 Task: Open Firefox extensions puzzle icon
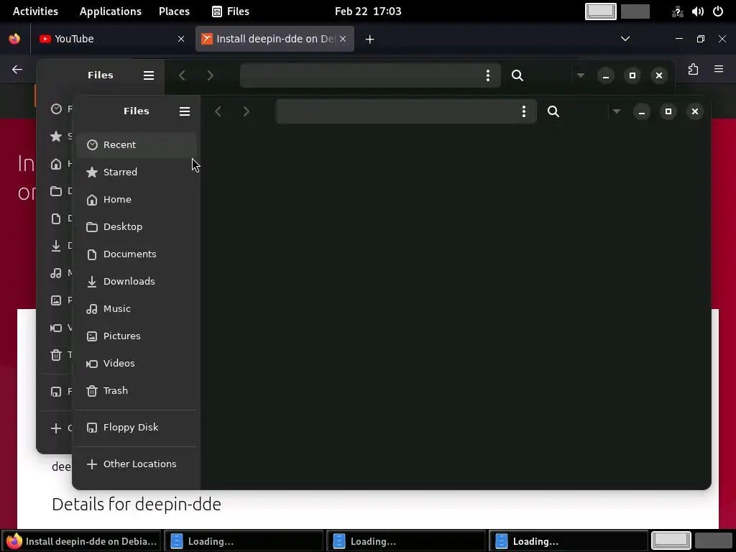tap(694, 70)
